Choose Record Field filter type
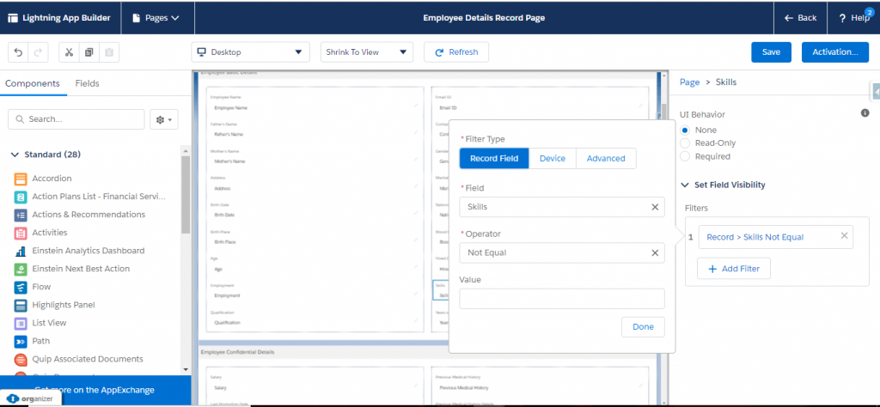The image size is (880, 407). pos(494,159)
